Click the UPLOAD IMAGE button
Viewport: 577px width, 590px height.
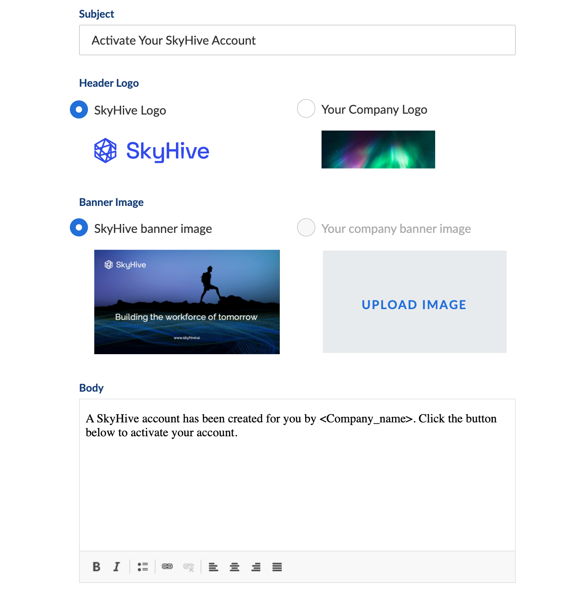[x=415, y=302]
